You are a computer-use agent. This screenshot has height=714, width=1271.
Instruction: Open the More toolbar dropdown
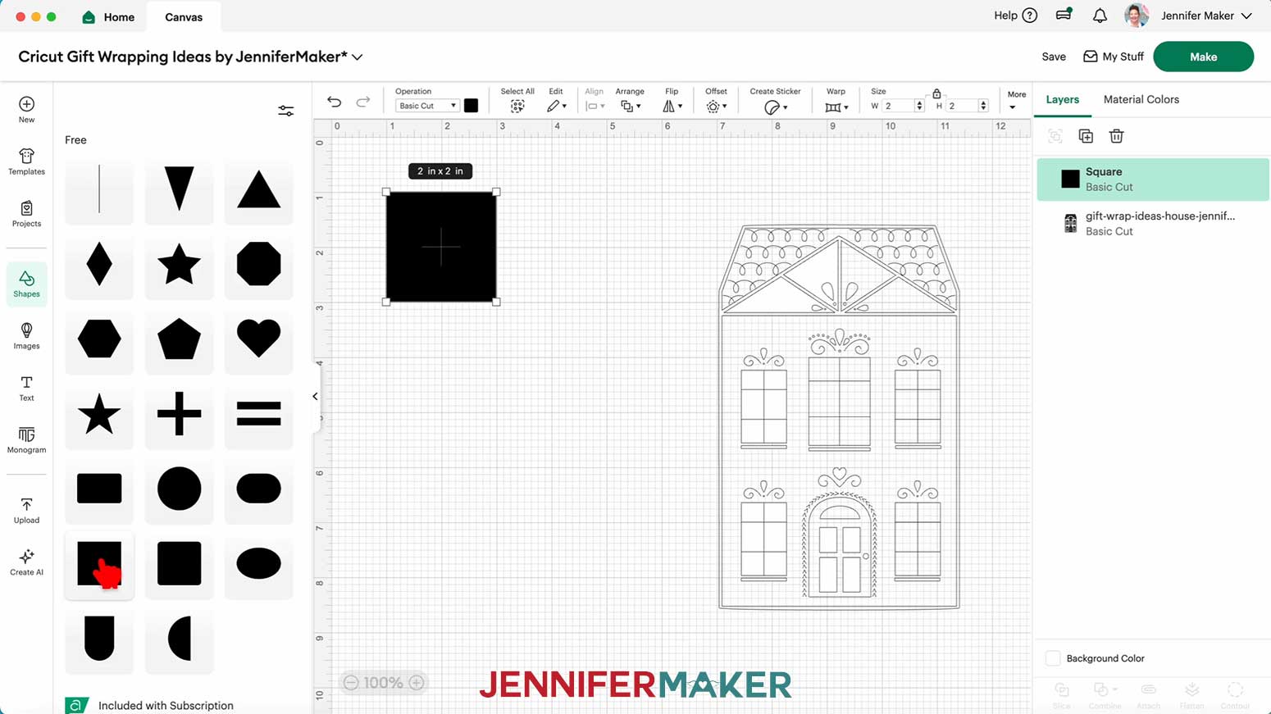(1016, 100)
